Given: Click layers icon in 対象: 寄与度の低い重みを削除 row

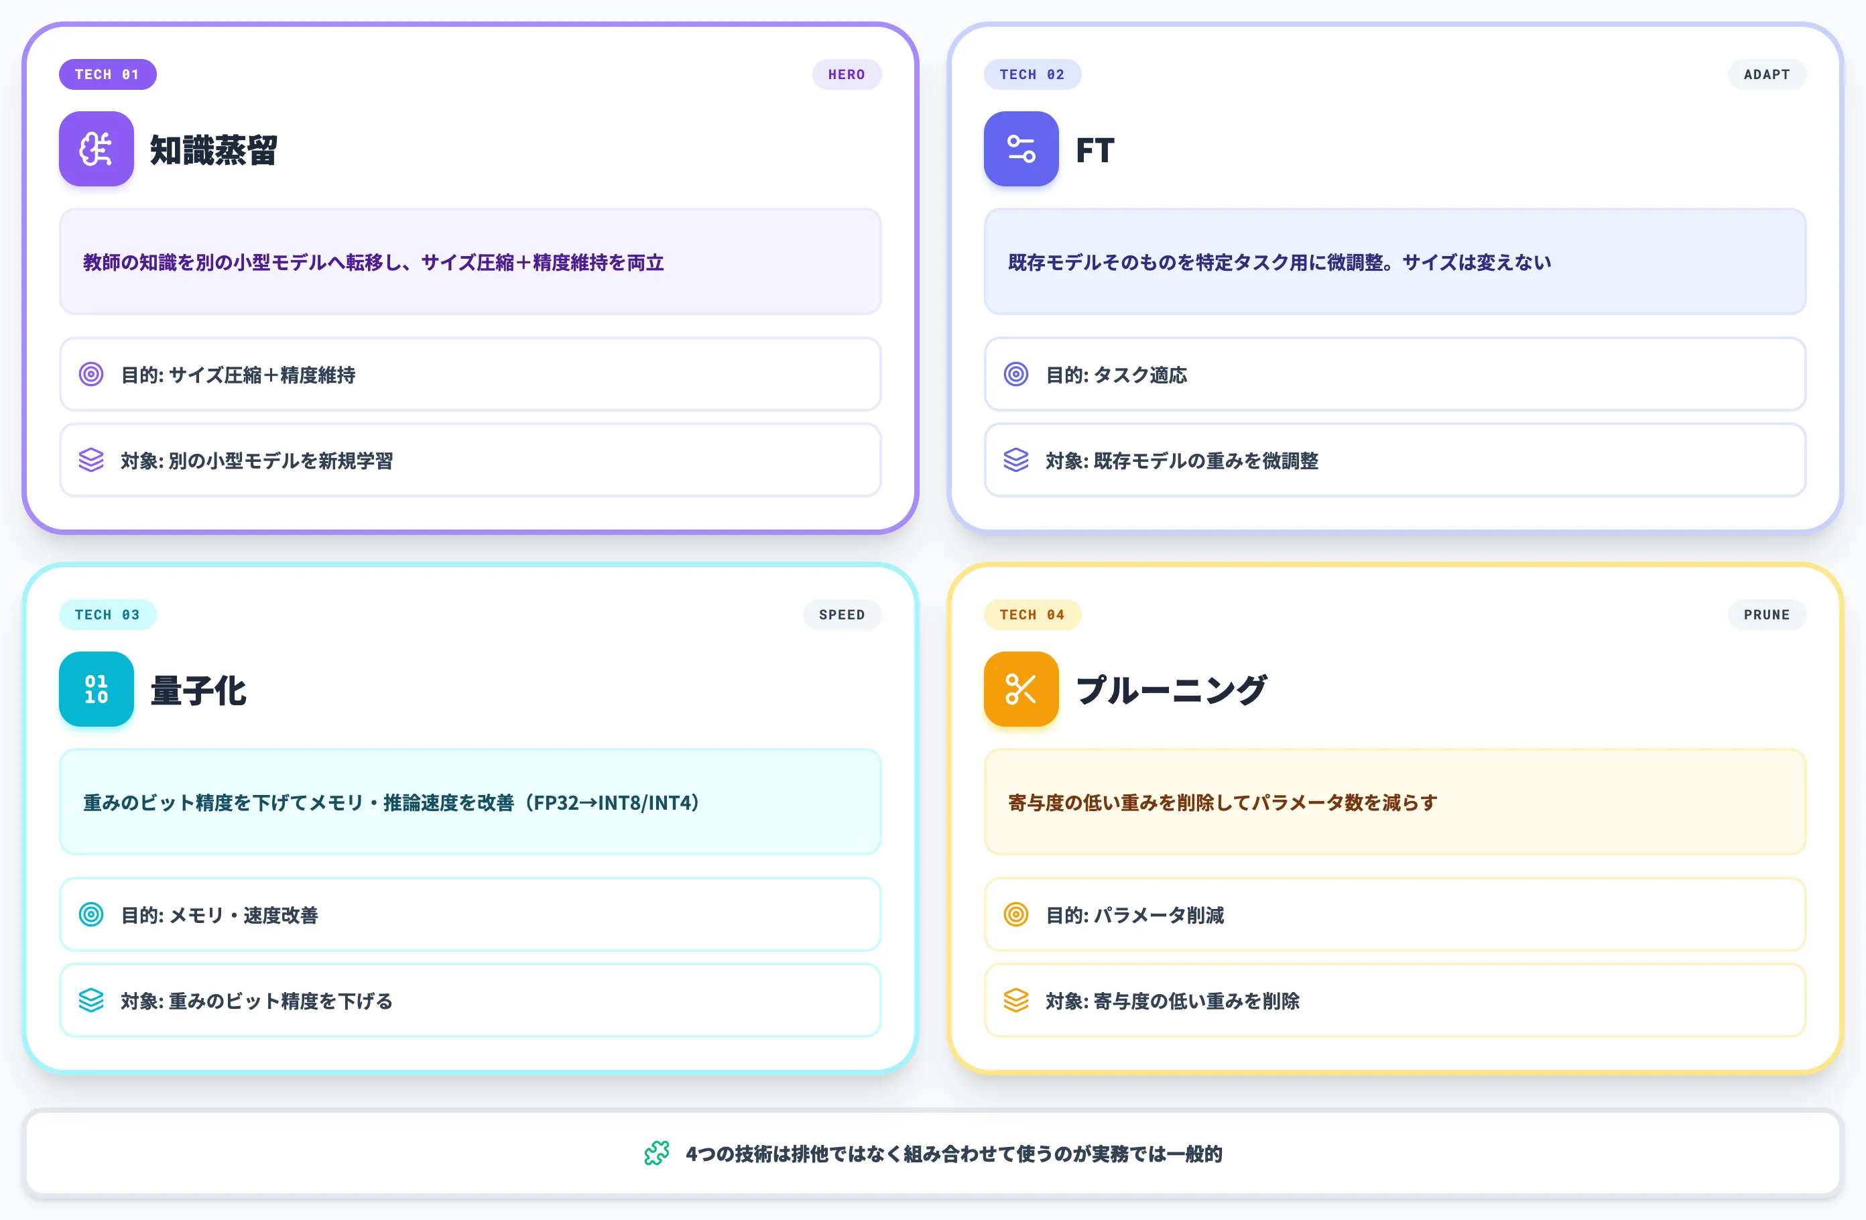Looking at the screenshot, I should tap(1016, 1000).
